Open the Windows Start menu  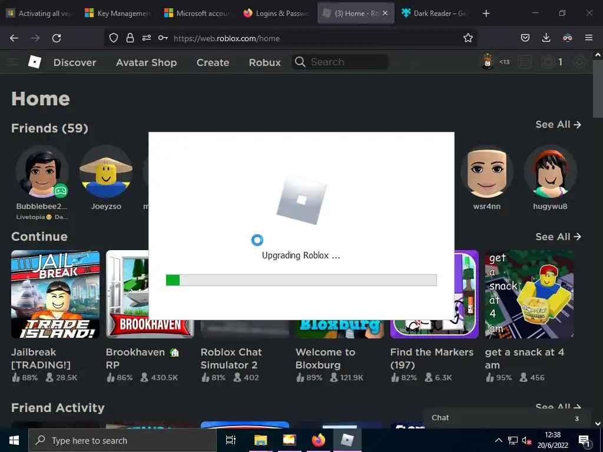14,440
